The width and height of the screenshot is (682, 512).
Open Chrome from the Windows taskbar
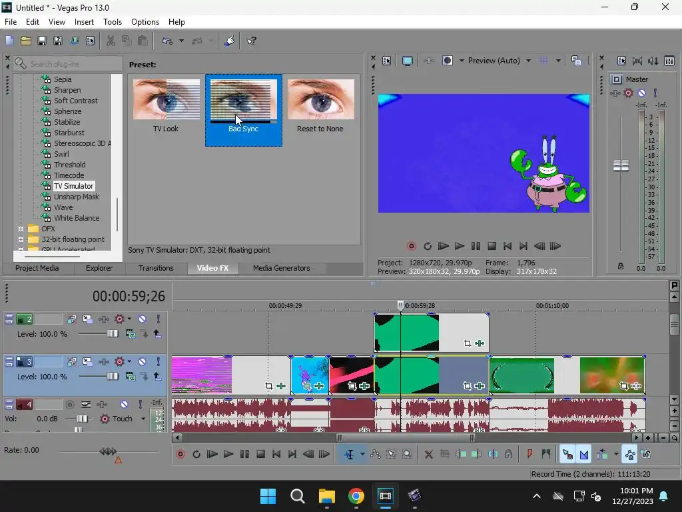coord(356,496)
